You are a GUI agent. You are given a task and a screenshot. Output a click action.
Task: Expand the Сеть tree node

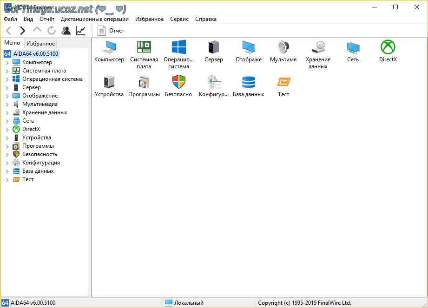tap(7, 121)
